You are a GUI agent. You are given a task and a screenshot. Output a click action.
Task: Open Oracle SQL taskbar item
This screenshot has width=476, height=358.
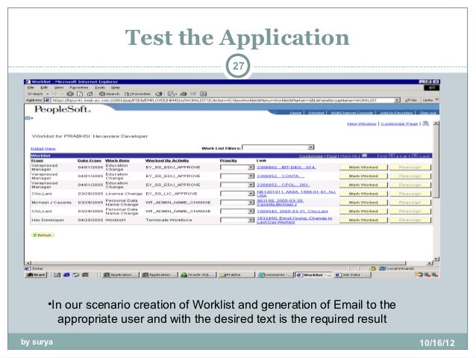pos(198,274)
